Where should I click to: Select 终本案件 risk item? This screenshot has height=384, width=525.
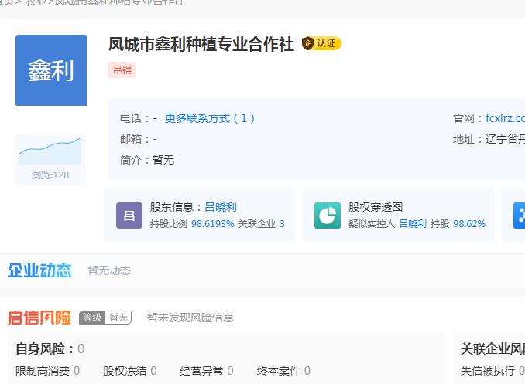[278, 371]
